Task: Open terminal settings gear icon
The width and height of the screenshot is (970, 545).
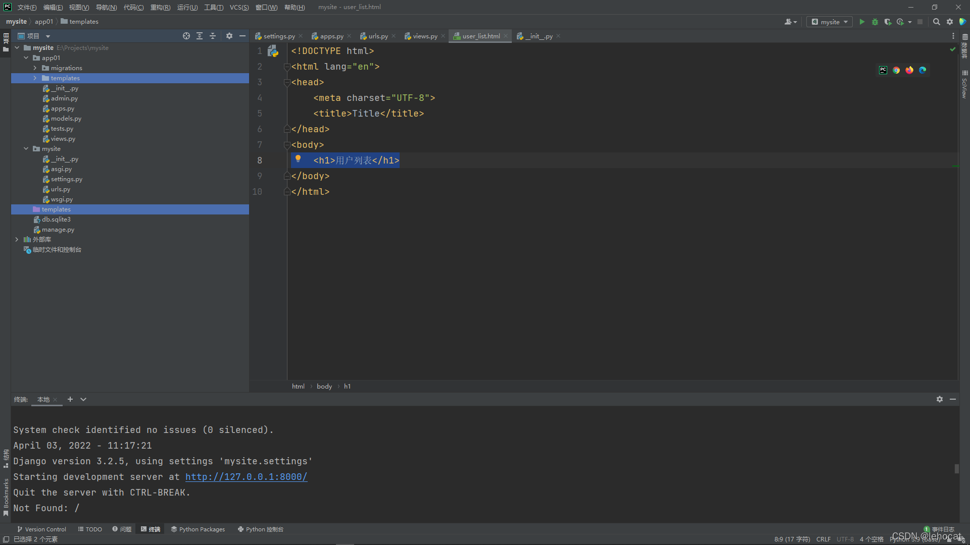Action: point(939,399)
